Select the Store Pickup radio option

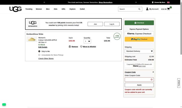tap(39, 55)
